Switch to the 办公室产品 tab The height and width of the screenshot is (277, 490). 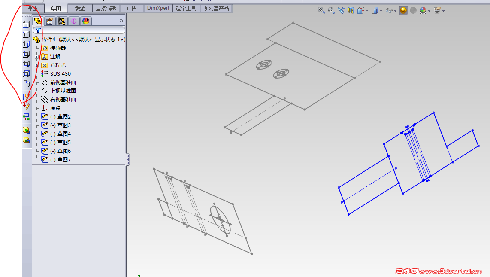[x=216, y=8]
